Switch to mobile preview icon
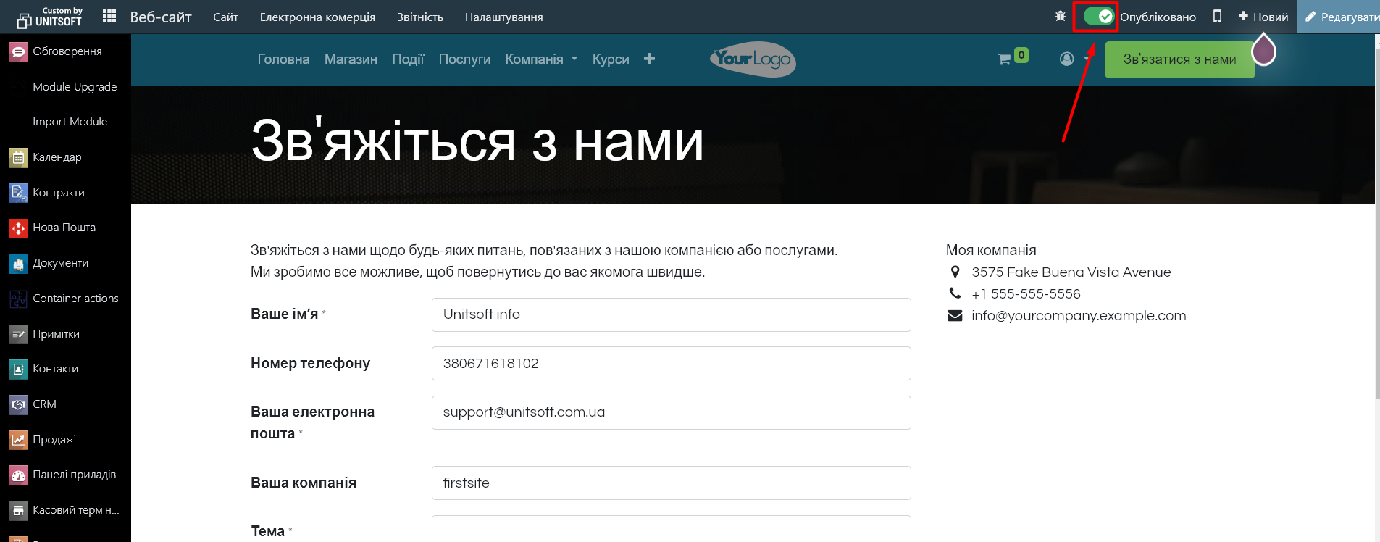Screen dimensions: 1380x542 1217,16
